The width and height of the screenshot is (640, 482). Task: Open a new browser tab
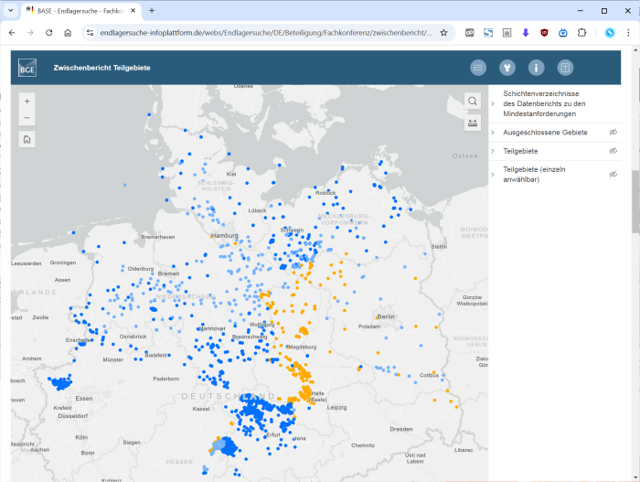tap(152, 10)
